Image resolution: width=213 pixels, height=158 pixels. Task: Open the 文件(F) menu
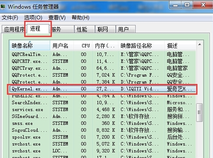10,18
